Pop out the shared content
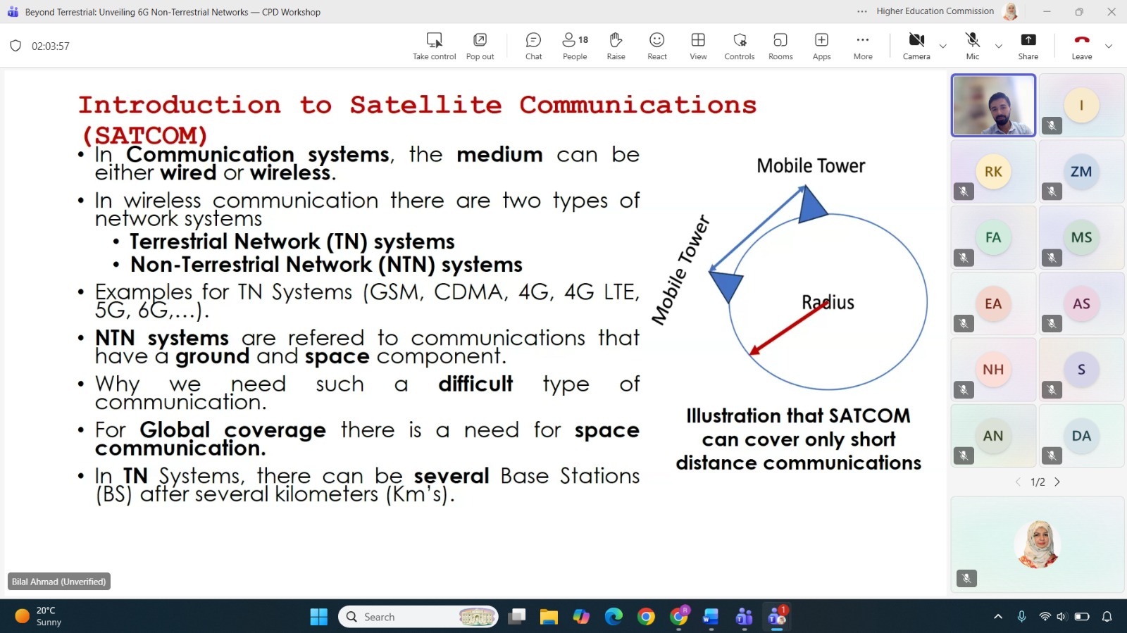1127x633 pixels. [x=480, y=46]
